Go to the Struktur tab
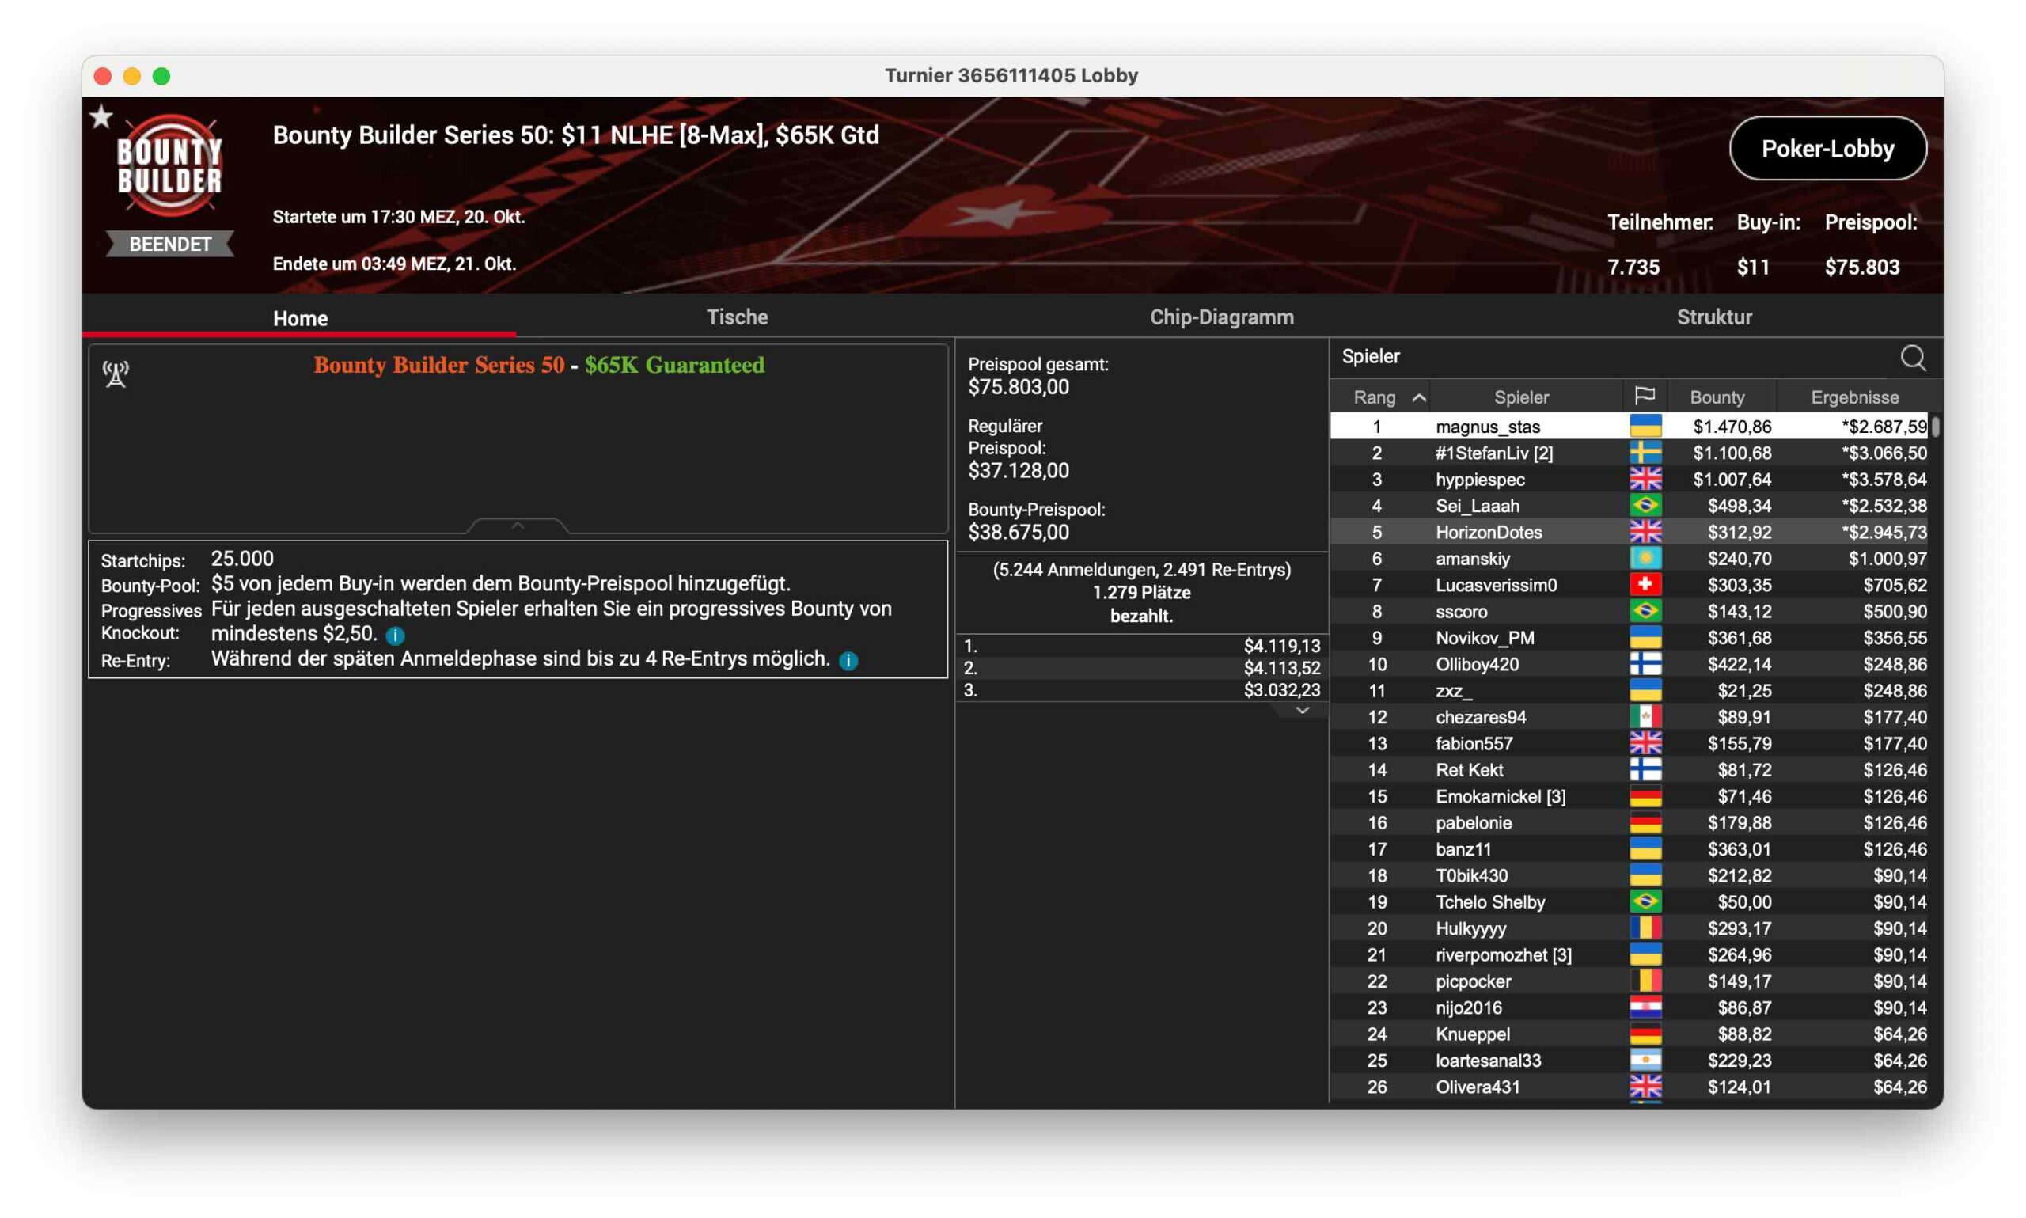The height and width of the screenshot is (1218, 2026). coord(1713,317)
